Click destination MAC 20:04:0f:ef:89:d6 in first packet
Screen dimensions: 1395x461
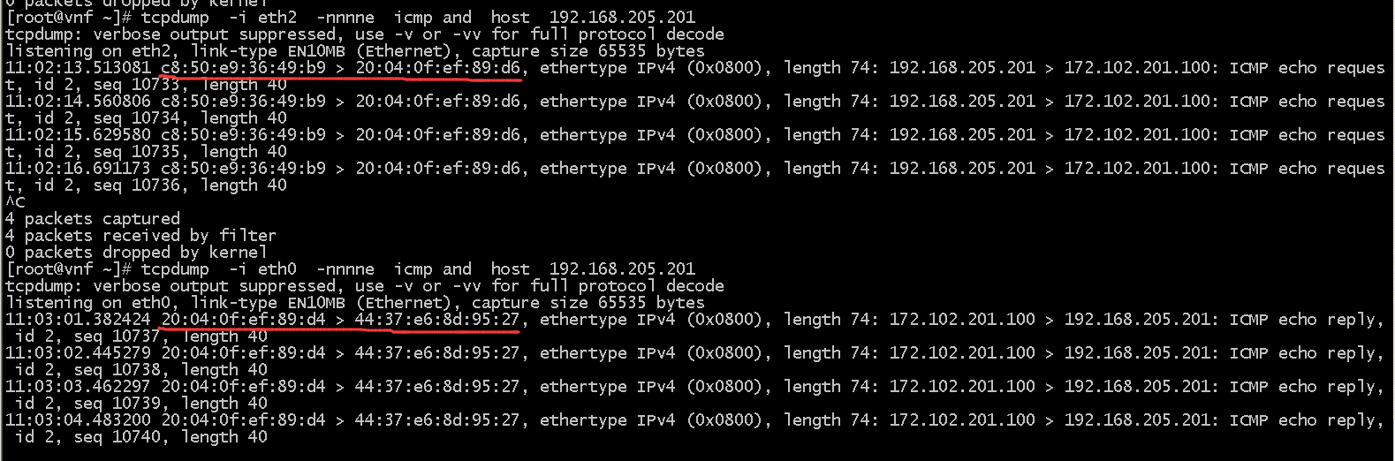coord(441,67)
